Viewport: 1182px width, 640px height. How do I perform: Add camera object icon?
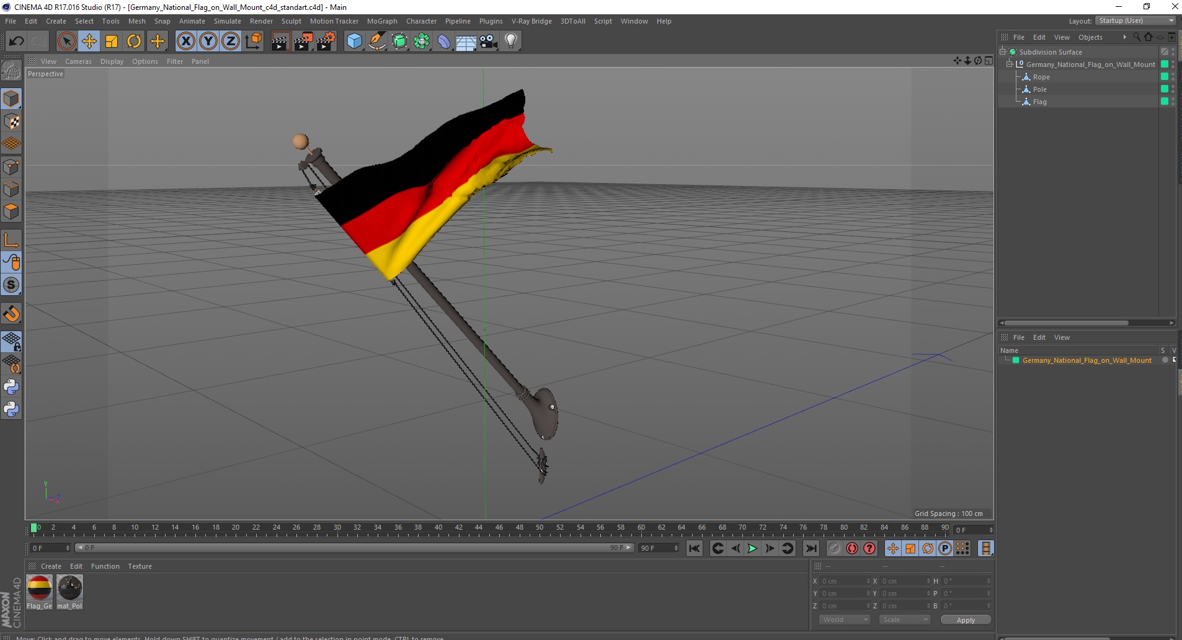[x=489, y=42]
